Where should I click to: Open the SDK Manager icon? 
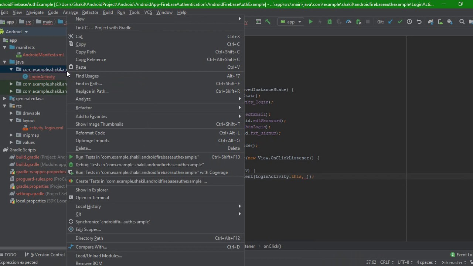tap(450, 22)
